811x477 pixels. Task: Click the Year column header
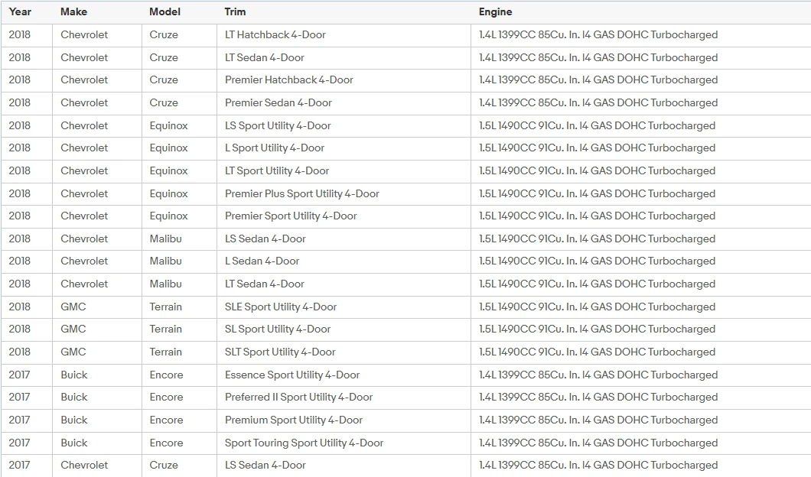pyautogui.click(x=20, y=12)
